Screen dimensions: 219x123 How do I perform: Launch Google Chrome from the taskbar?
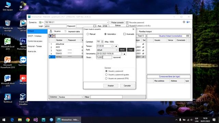tap(28, 120)
